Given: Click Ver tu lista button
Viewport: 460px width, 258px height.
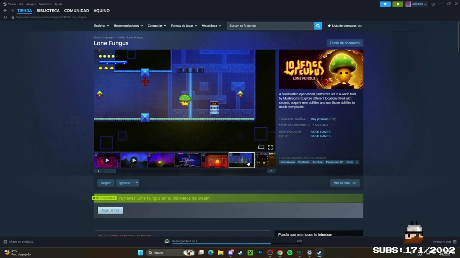Looking at the screenshot, I should coord(345,183).
